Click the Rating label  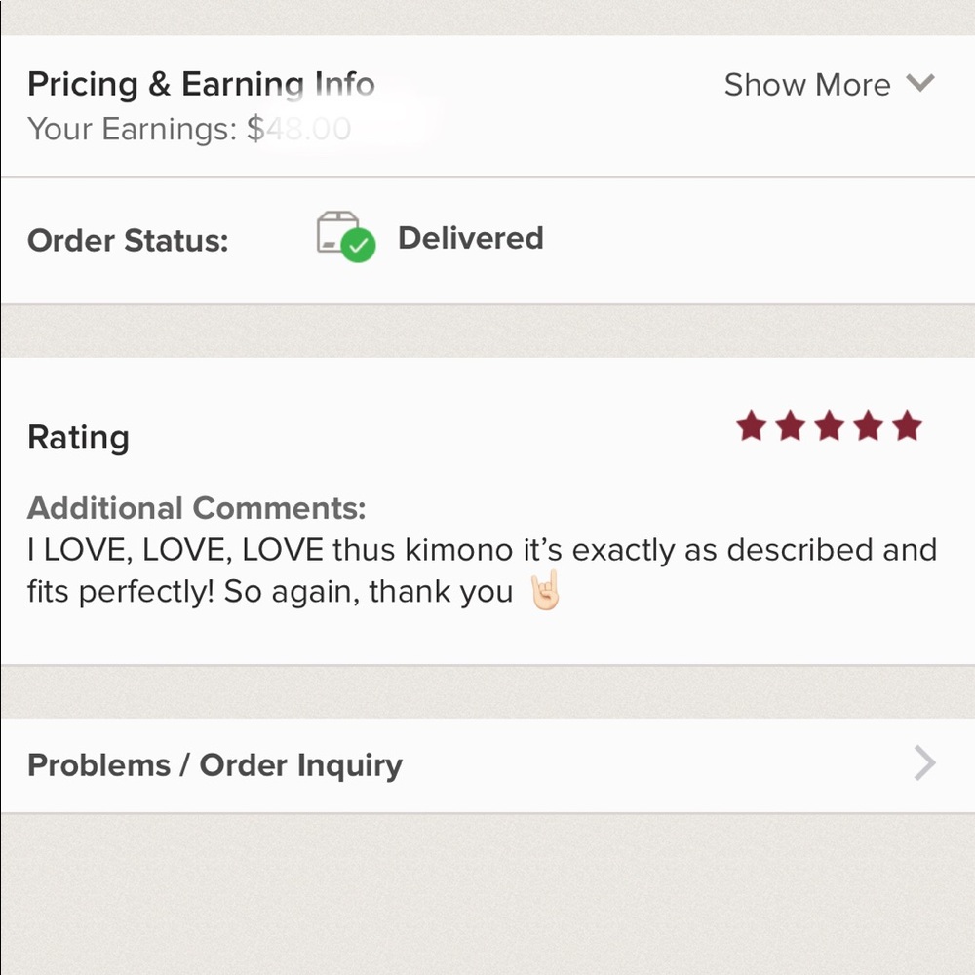(78, 437)
